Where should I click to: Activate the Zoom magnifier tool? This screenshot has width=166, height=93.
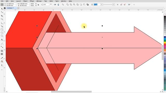tap(2, 19)
